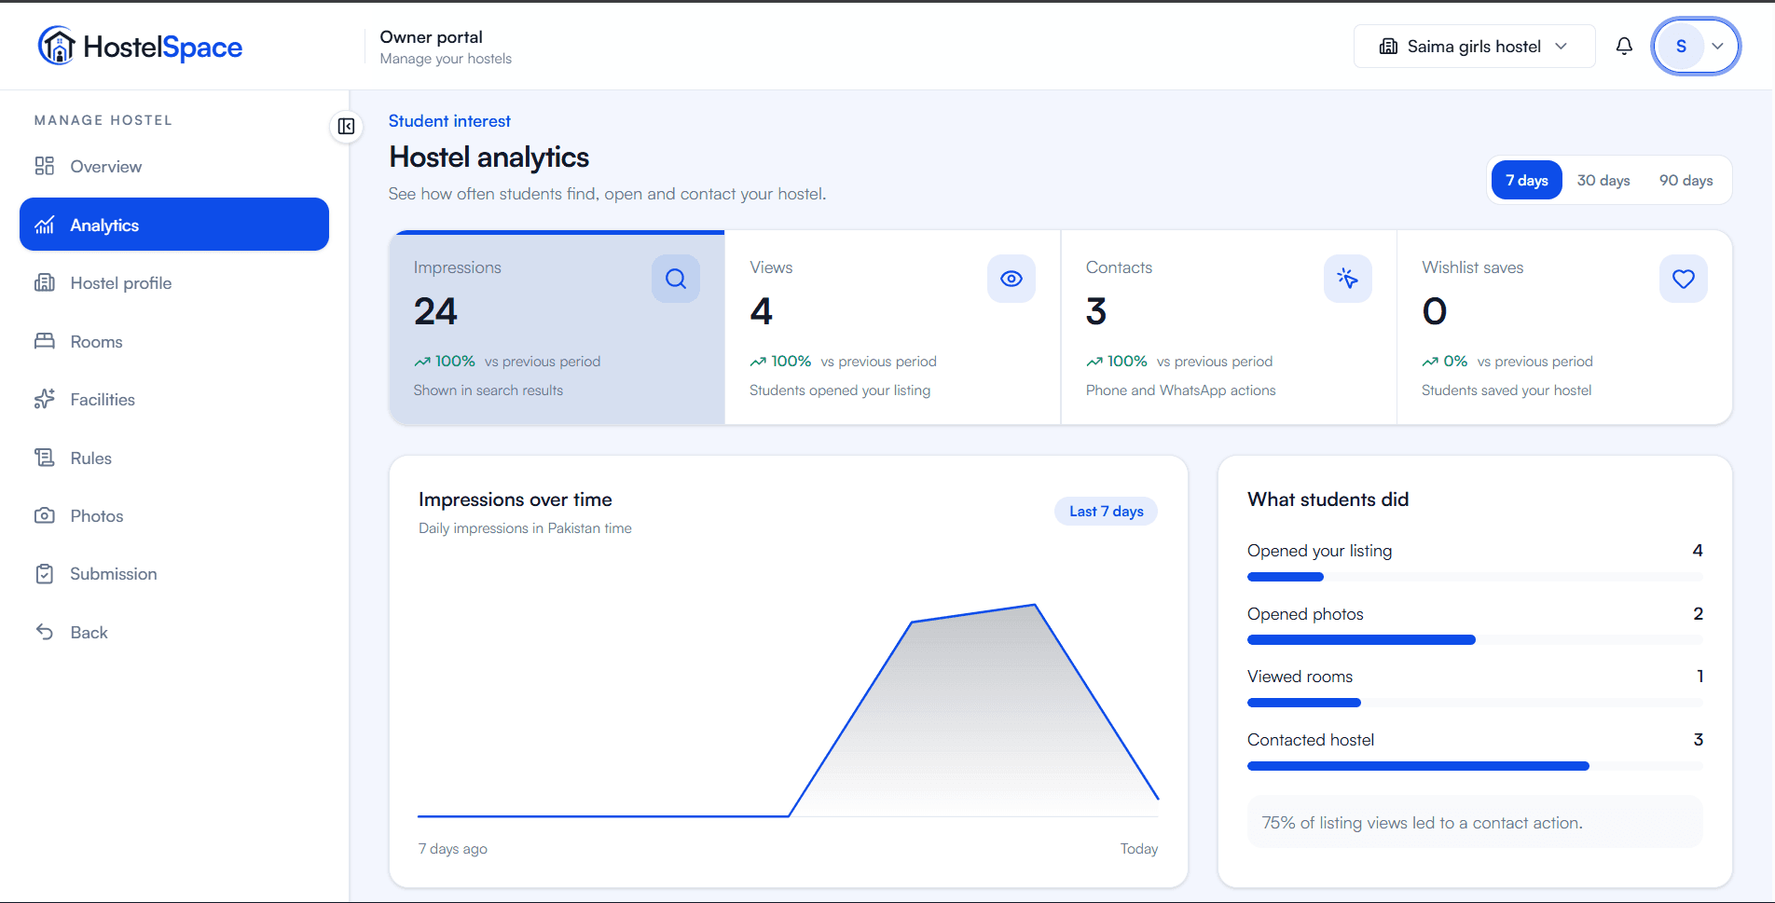
Task: Select the Wishlist saves metric card
Action: point(1564,327)
